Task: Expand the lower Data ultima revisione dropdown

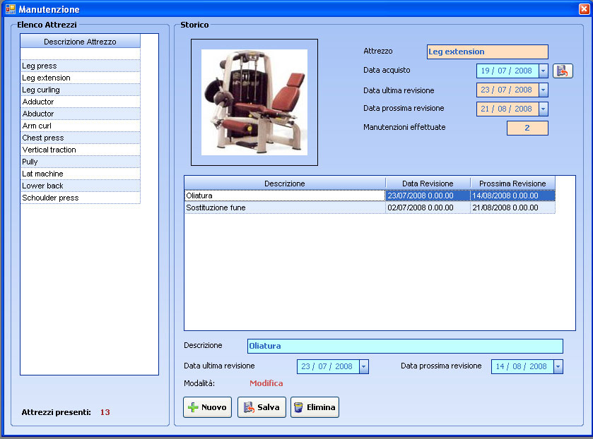Action: click(363, 366)
